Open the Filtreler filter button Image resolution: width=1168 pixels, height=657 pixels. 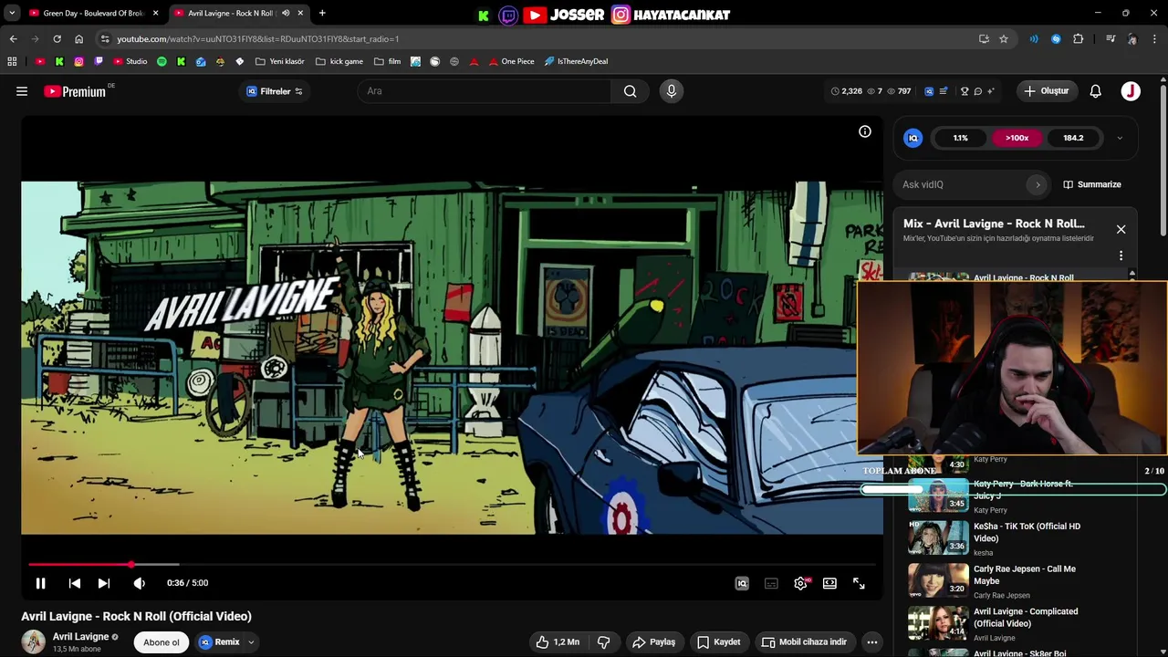pos(275,91)
